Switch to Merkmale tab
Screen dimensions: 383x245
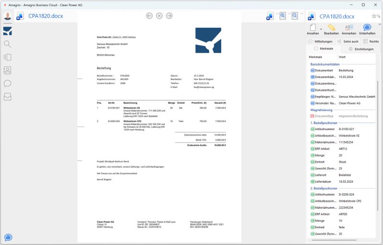coord(324,48)
